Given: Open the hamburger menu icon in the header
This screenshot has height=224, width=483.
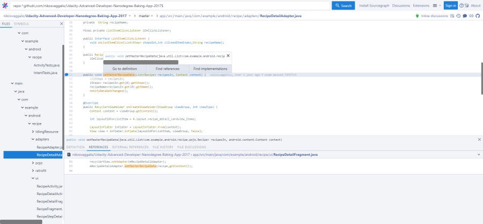Looking at the screenshot, I should [435, 5].
